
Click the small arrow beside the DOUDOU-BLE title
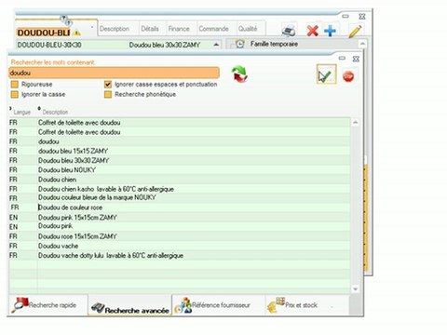coord(92,27)
